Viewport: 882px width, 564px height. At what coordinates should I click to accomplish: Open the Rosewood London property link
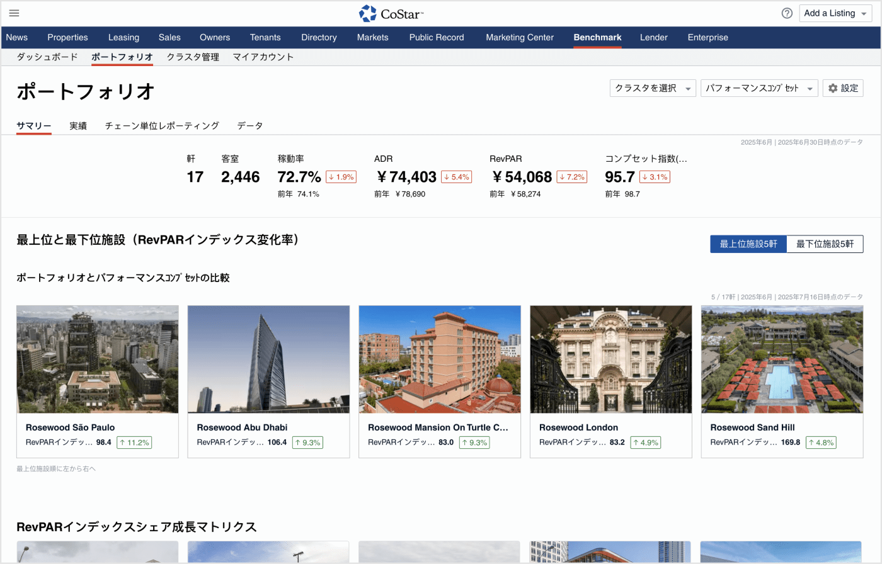click(x=578, y=427)
